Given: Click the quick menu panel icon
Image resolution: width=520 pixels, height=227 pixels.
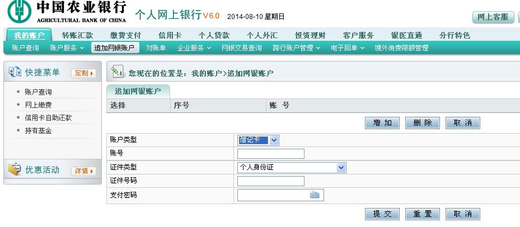Looking at the screenshot, I should click(x=15, y=72).
